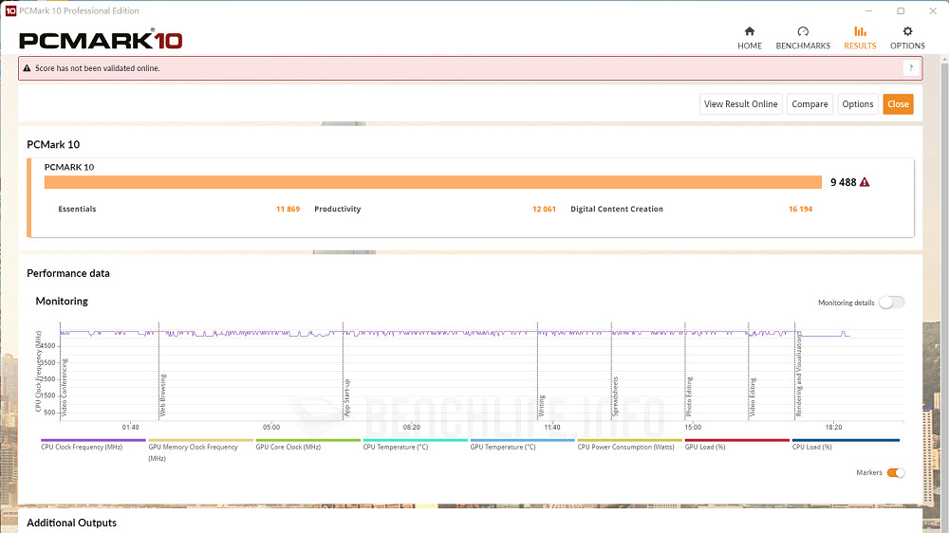Close the result with orange Close button
The image size is (949, 533).
pyautogui.click(x=898, y=104)
